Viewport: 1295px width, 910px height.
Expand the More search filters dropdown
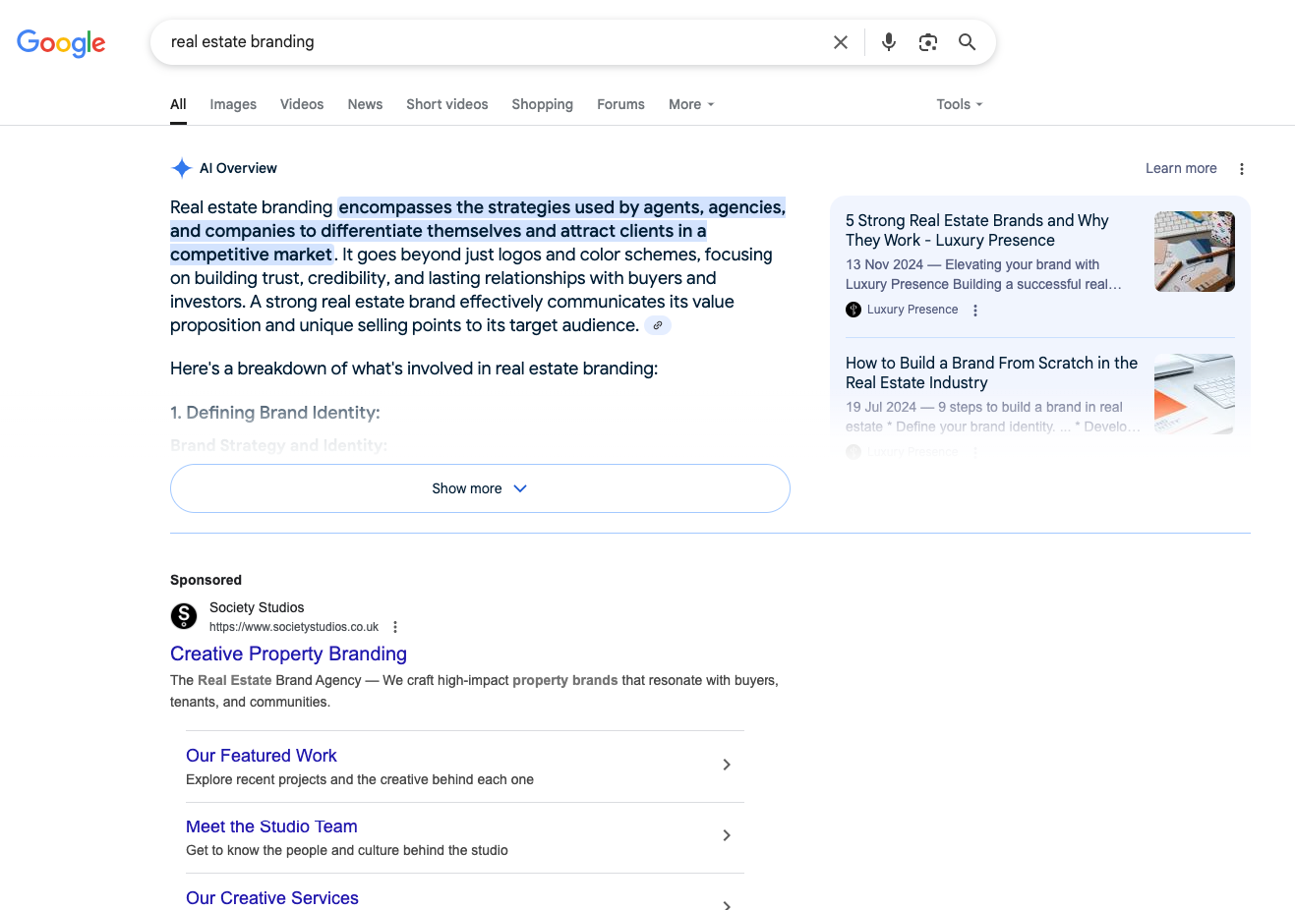pos(691,104)
